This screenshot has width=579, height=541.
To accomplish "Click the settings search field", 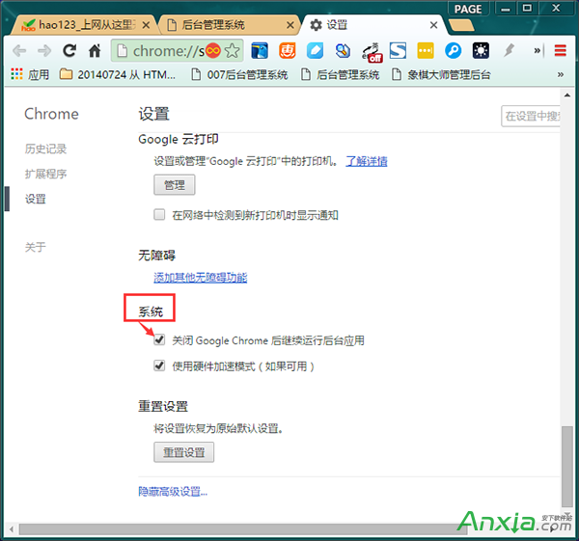I will click(531, 117).
